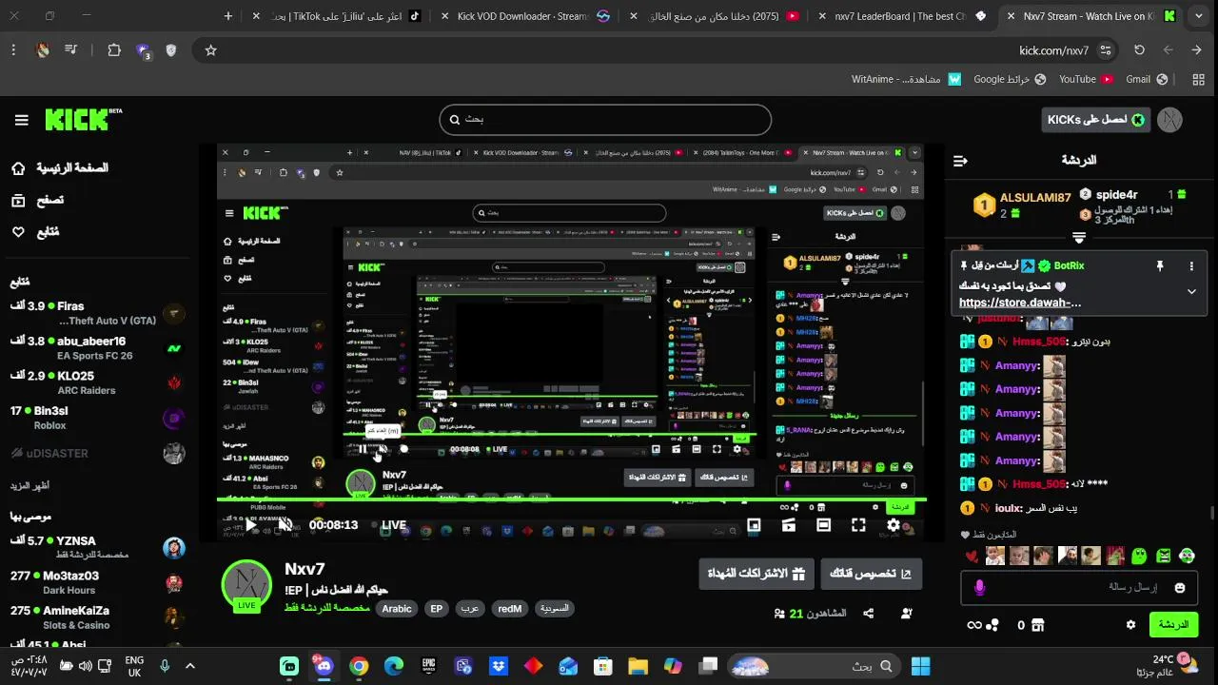
Task: Open the chat shop icon
Action: pos(1038,625)
